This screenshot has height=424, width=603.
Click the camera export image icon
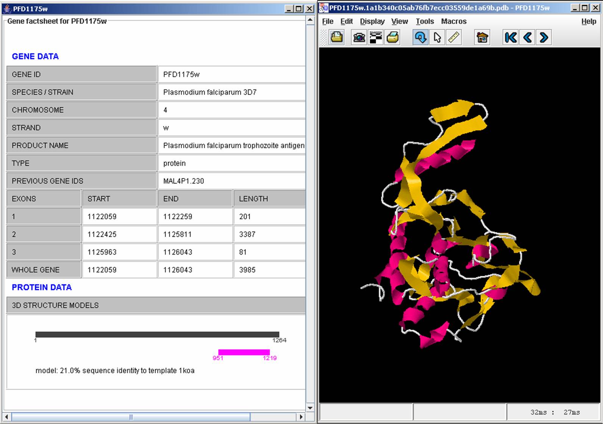coord(359,38)
